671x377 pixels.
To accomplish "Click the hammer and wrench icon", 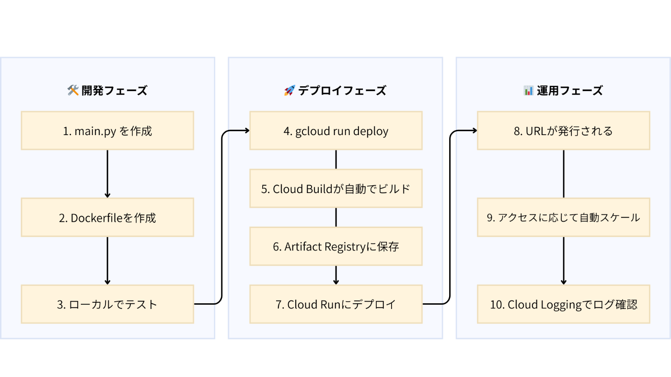I will tap(73, 91).
